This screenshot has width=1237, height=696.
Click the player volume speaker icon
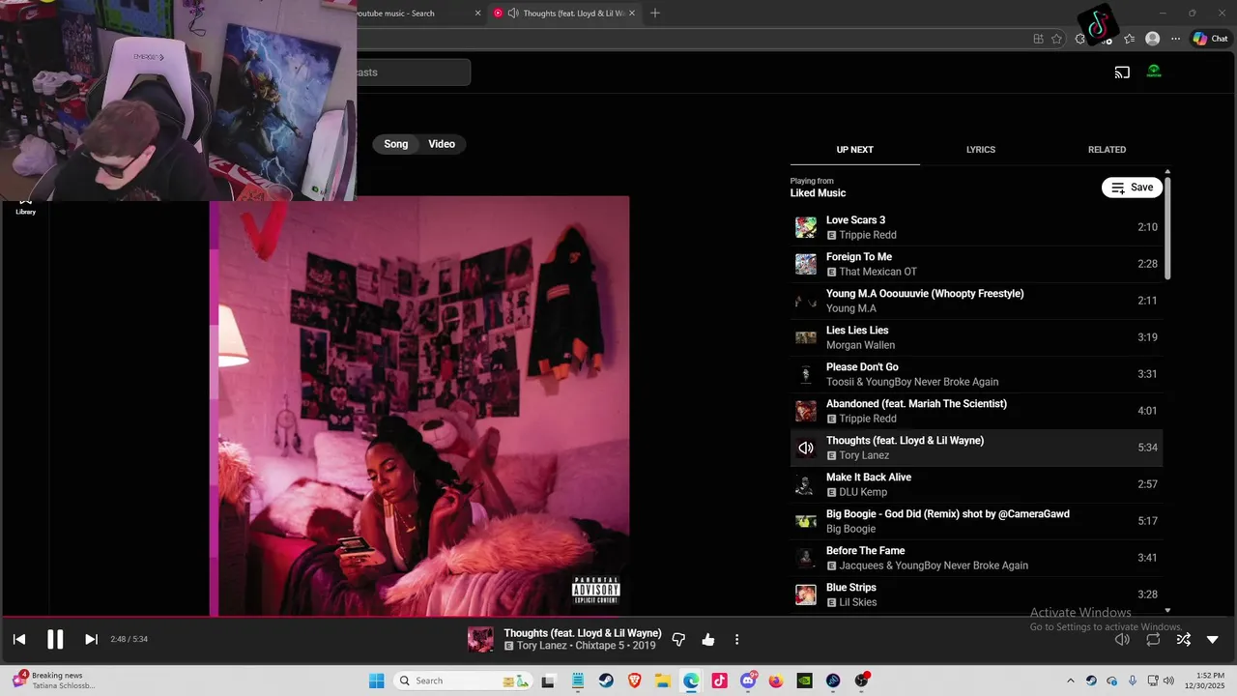1122,639
